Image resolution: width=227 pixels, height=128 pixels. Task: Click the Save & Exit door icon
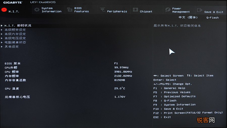[200, 10]
